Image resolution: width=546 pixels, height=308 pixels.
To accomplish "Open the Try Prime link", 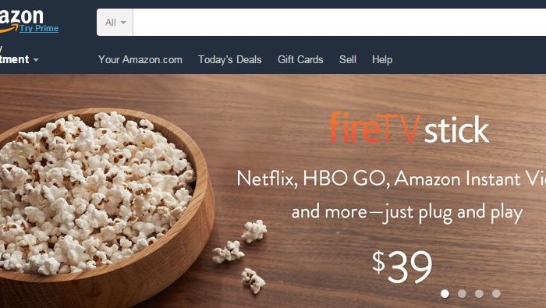I will 39,28.
